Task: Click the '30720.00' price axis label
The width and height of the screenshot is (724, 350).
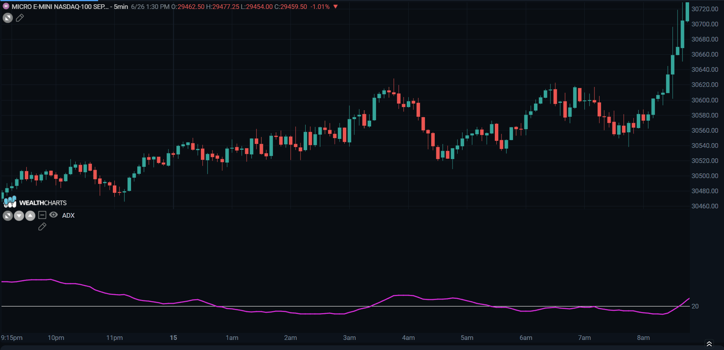Action: 705,9
